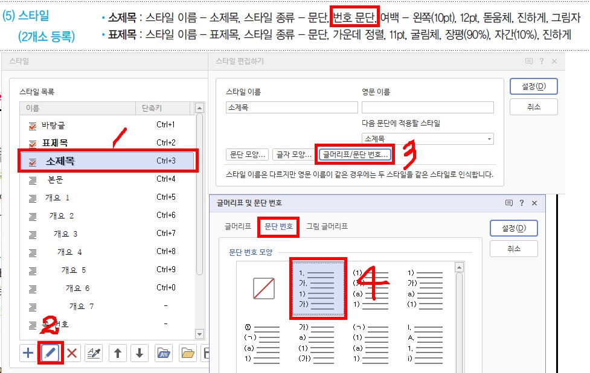The width and height of the screenshot is (590, 373).
Task: Click the delete style red X icon
Action: tap(72, 353)
